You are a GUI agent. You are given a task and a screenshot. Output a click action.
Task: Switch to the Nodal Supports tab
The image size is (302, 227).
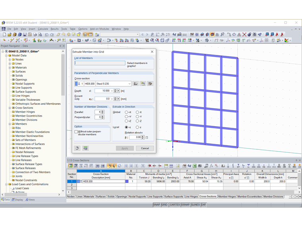[x=137, y=197]
